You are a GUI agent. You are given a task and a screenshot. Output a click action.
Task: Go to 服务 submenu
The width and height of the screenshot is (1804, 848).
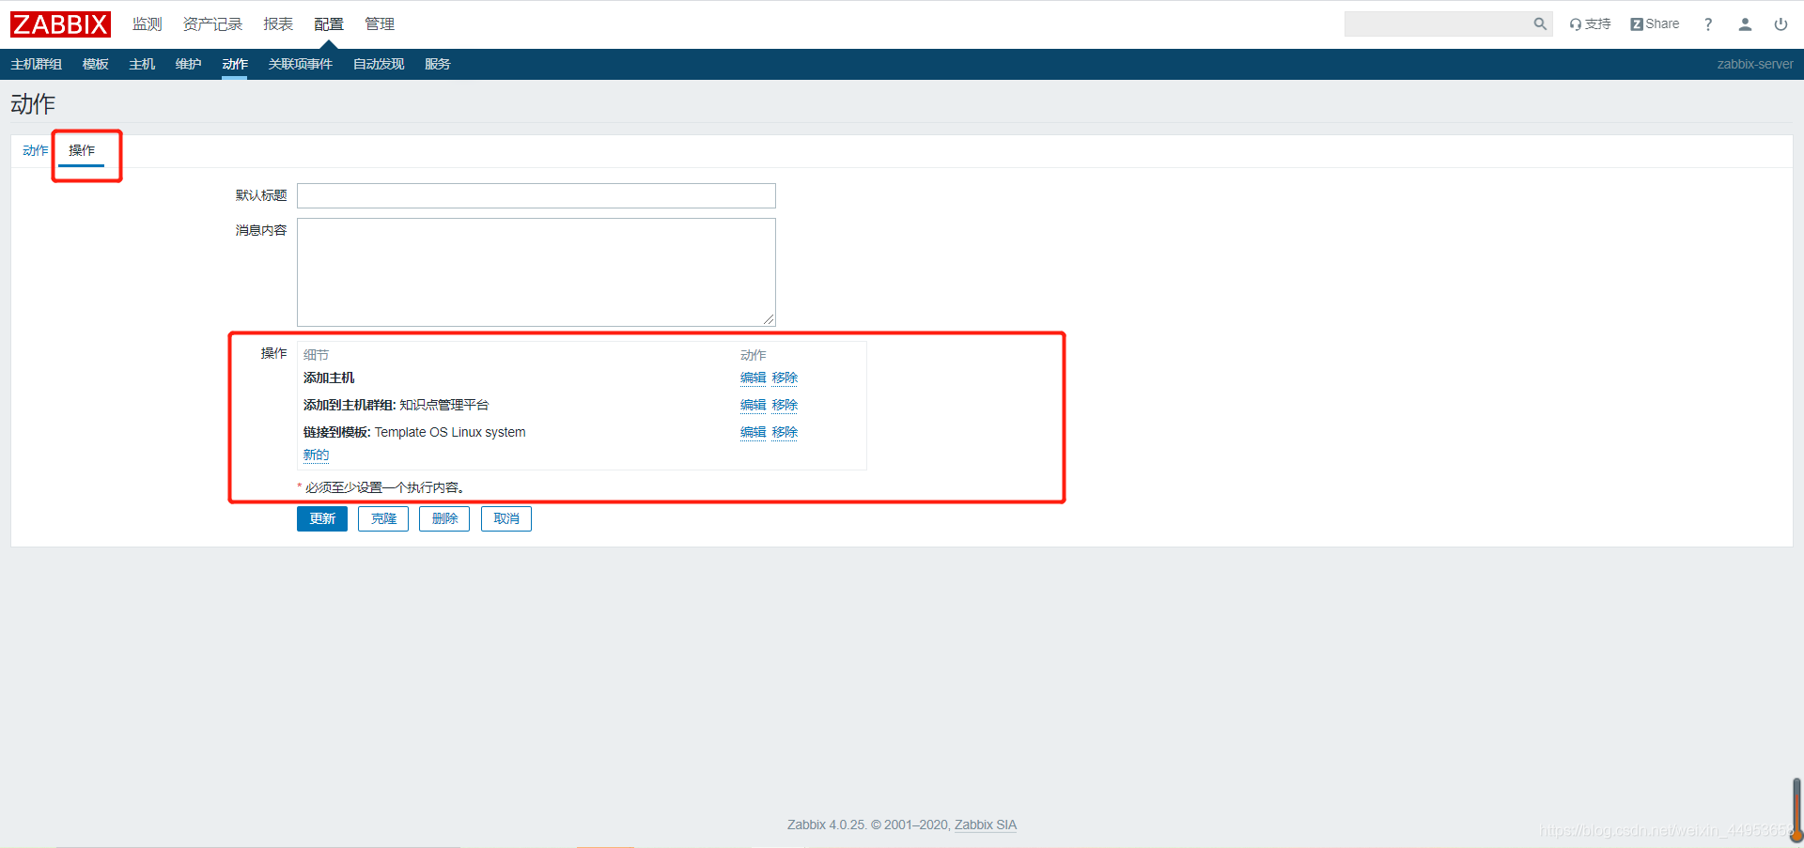point(437,64)
